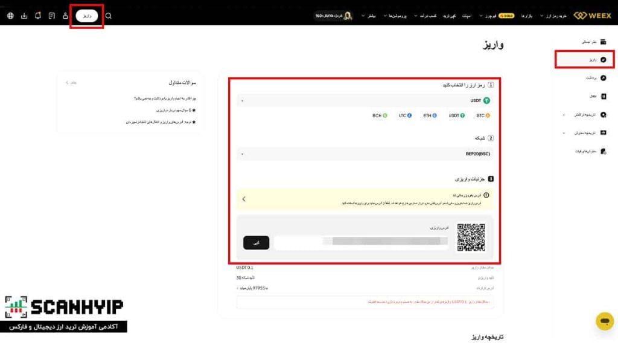618x348 pixels.
Task: Click the 'USDT 0.1' minimum deposit value
Action: click(245, 268)
